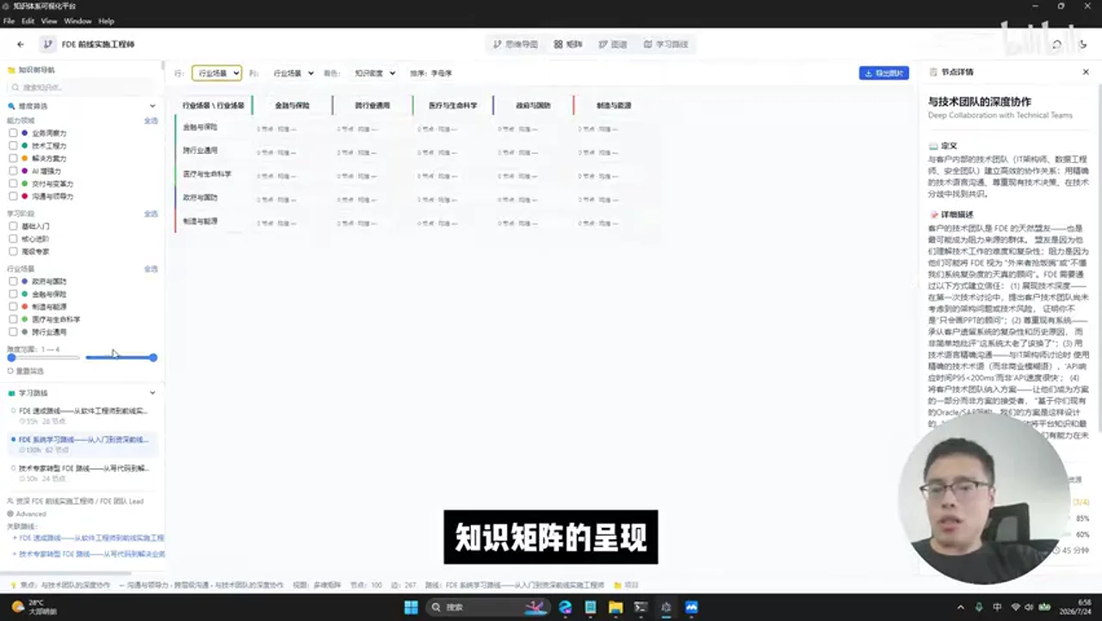
Task: Collapse the 学习路线 sidebar section
Action: [152, 393]
